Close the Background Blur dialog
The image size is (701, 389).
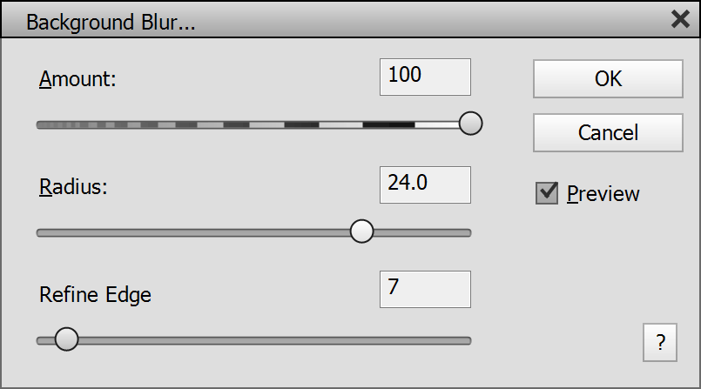coord(680,20)
